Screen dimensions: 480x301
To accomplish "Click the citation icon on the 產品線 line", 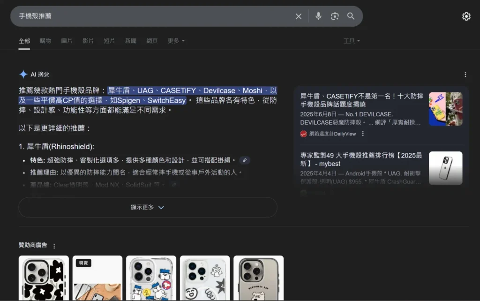I will pos(174,185).
